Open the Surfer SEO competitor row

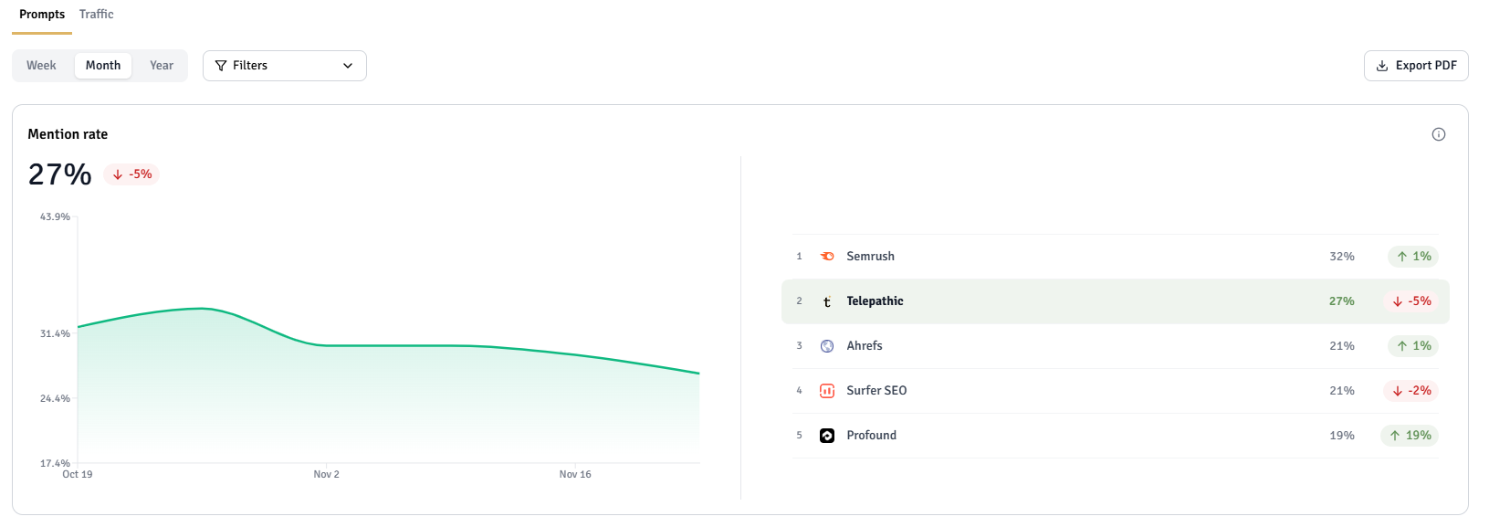click(x=1116, y=391)
